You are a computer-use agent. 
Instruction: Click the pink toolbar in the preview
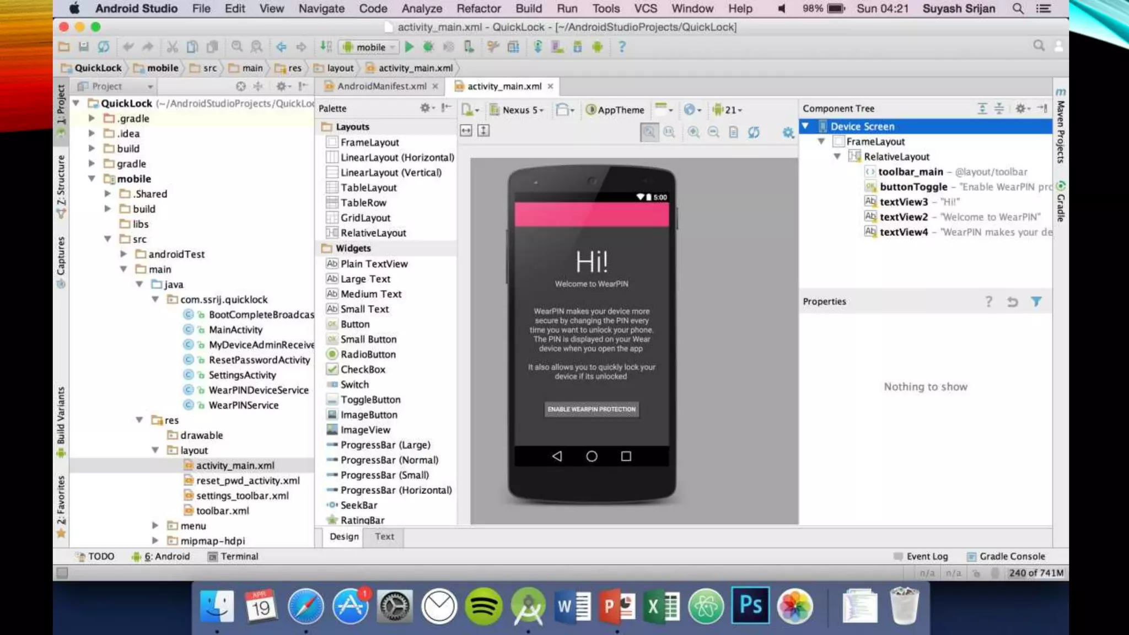592,214
